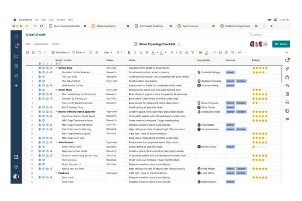Open macOS Help menu
Screen dimensions: 302x201
click(x=70, y=20)
